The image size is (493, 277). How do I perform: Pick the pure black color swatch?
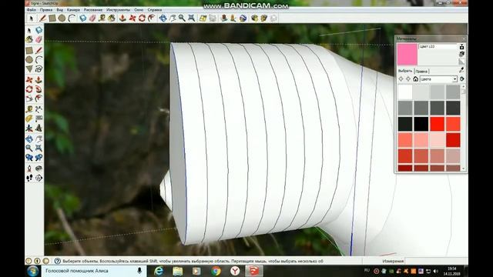point(421,124)
